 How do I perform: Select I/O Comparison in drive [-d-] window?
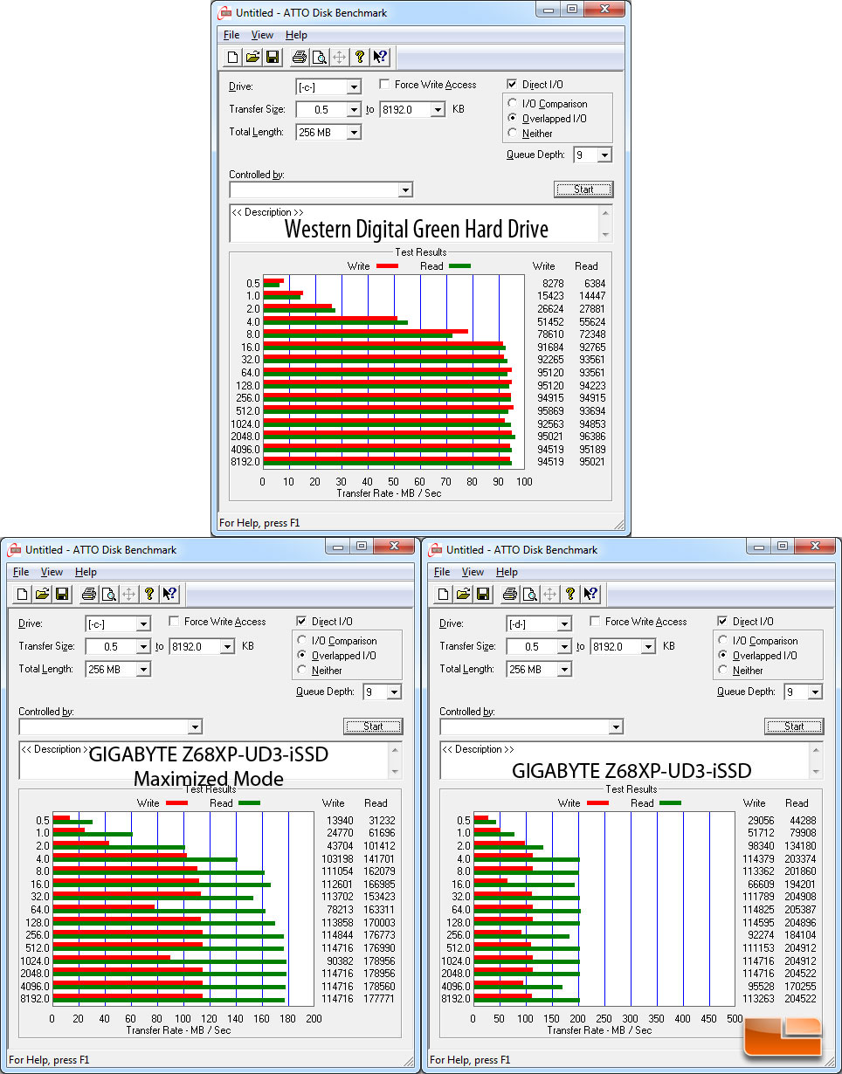point(724,641)
